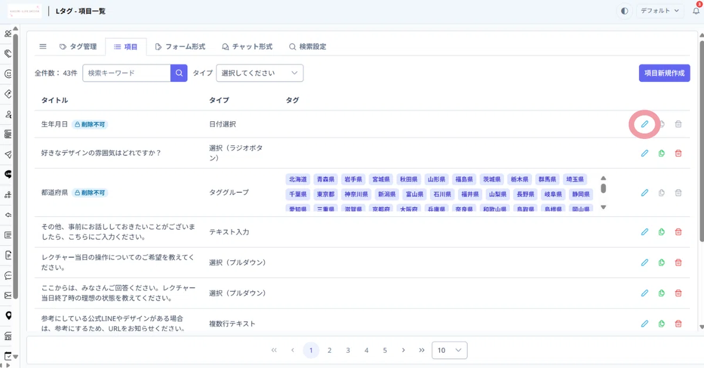Delete the 好きなデザインの雰囲気 item
704x368 pixels.
click(678, 153)
